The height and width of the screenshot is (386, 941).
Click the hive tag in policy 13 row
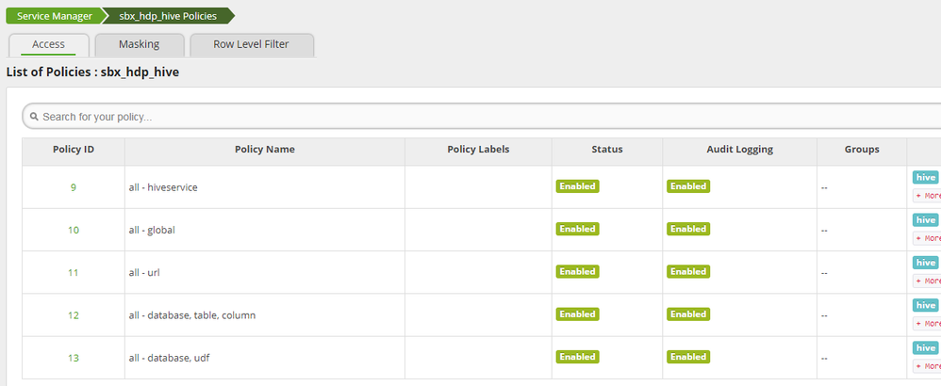point(925,347)
